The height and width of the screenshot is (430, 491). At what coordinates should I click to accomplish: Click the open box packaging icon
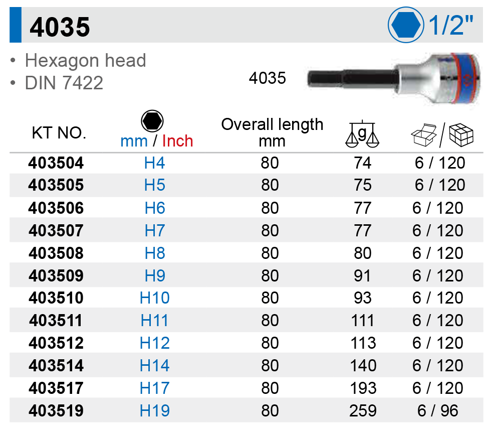[423, 134]
